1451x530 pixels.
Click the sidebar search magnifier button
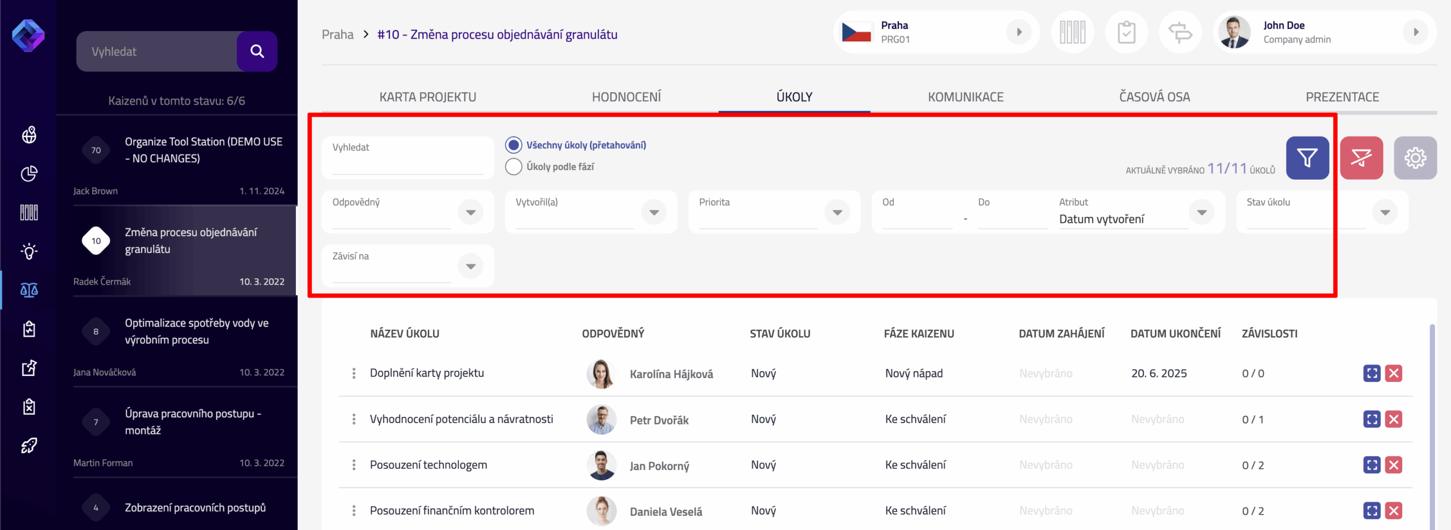click(257, 52)
